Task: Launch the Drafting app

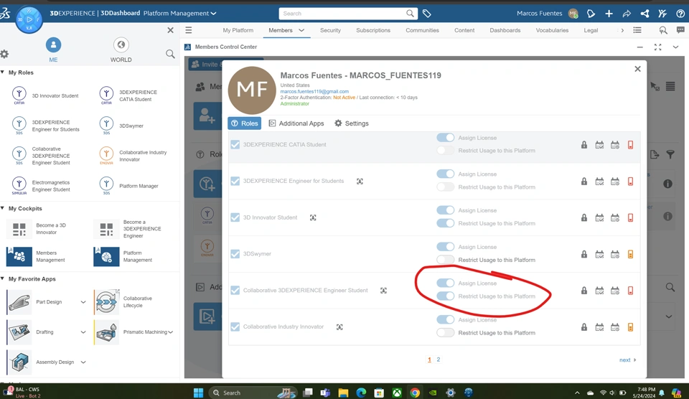Action: tap(19, 332)
